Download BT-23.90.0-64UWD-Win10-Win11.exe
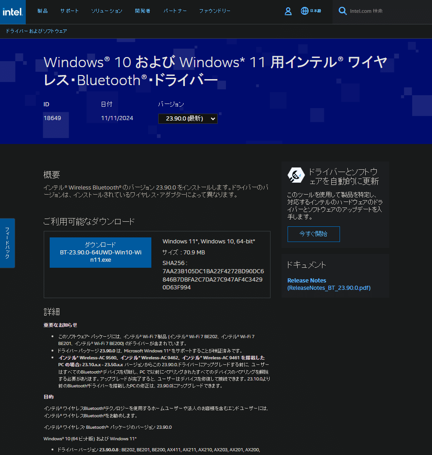Viewport: 432px width, 455px height. 100,253
